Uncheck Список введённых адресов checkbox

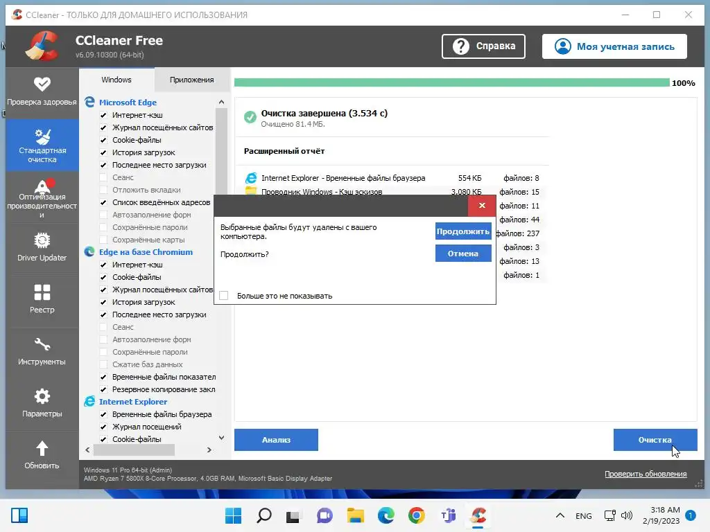(103, 202)
